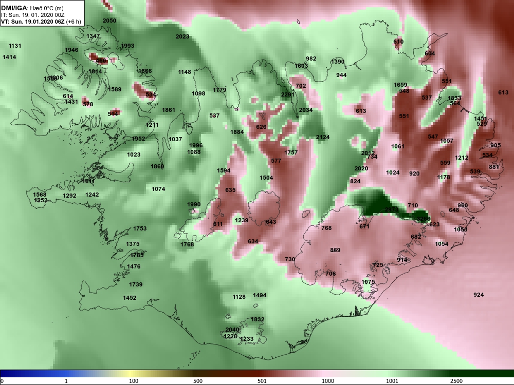Screen dimensions: 514x385
Task: Click the map value 2040
Action: click(x=232, y=330)
